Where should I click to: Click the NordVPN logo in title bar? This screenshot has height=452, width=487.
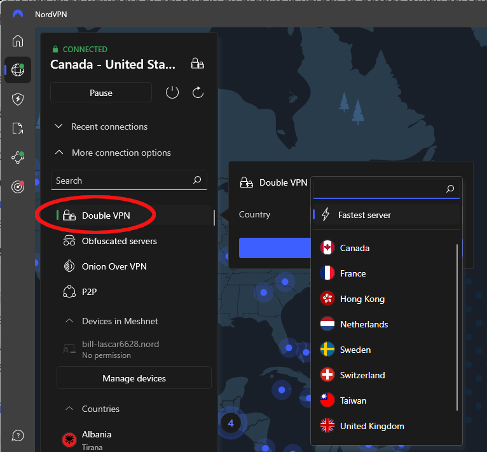pos(18,14)
